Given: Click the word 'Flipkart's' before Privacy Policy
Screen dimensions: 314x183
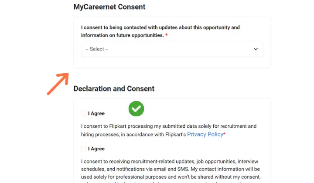Looking at the screenshot, I should [x=176, y=134].
